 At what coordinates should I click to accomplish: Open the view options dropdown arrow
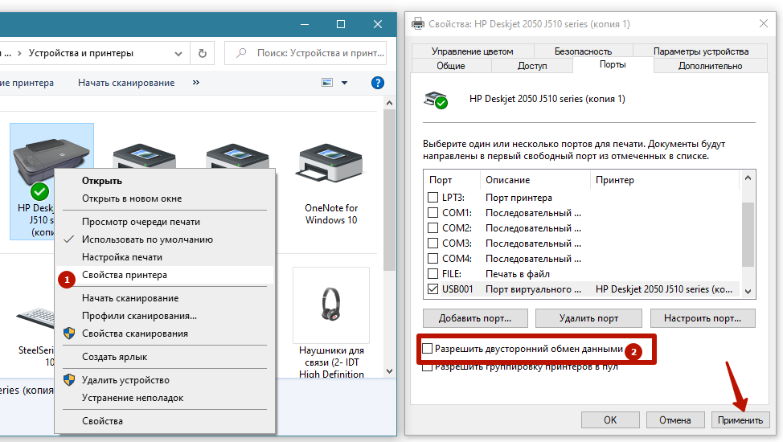pyautogui.click(x=345, y=83)
